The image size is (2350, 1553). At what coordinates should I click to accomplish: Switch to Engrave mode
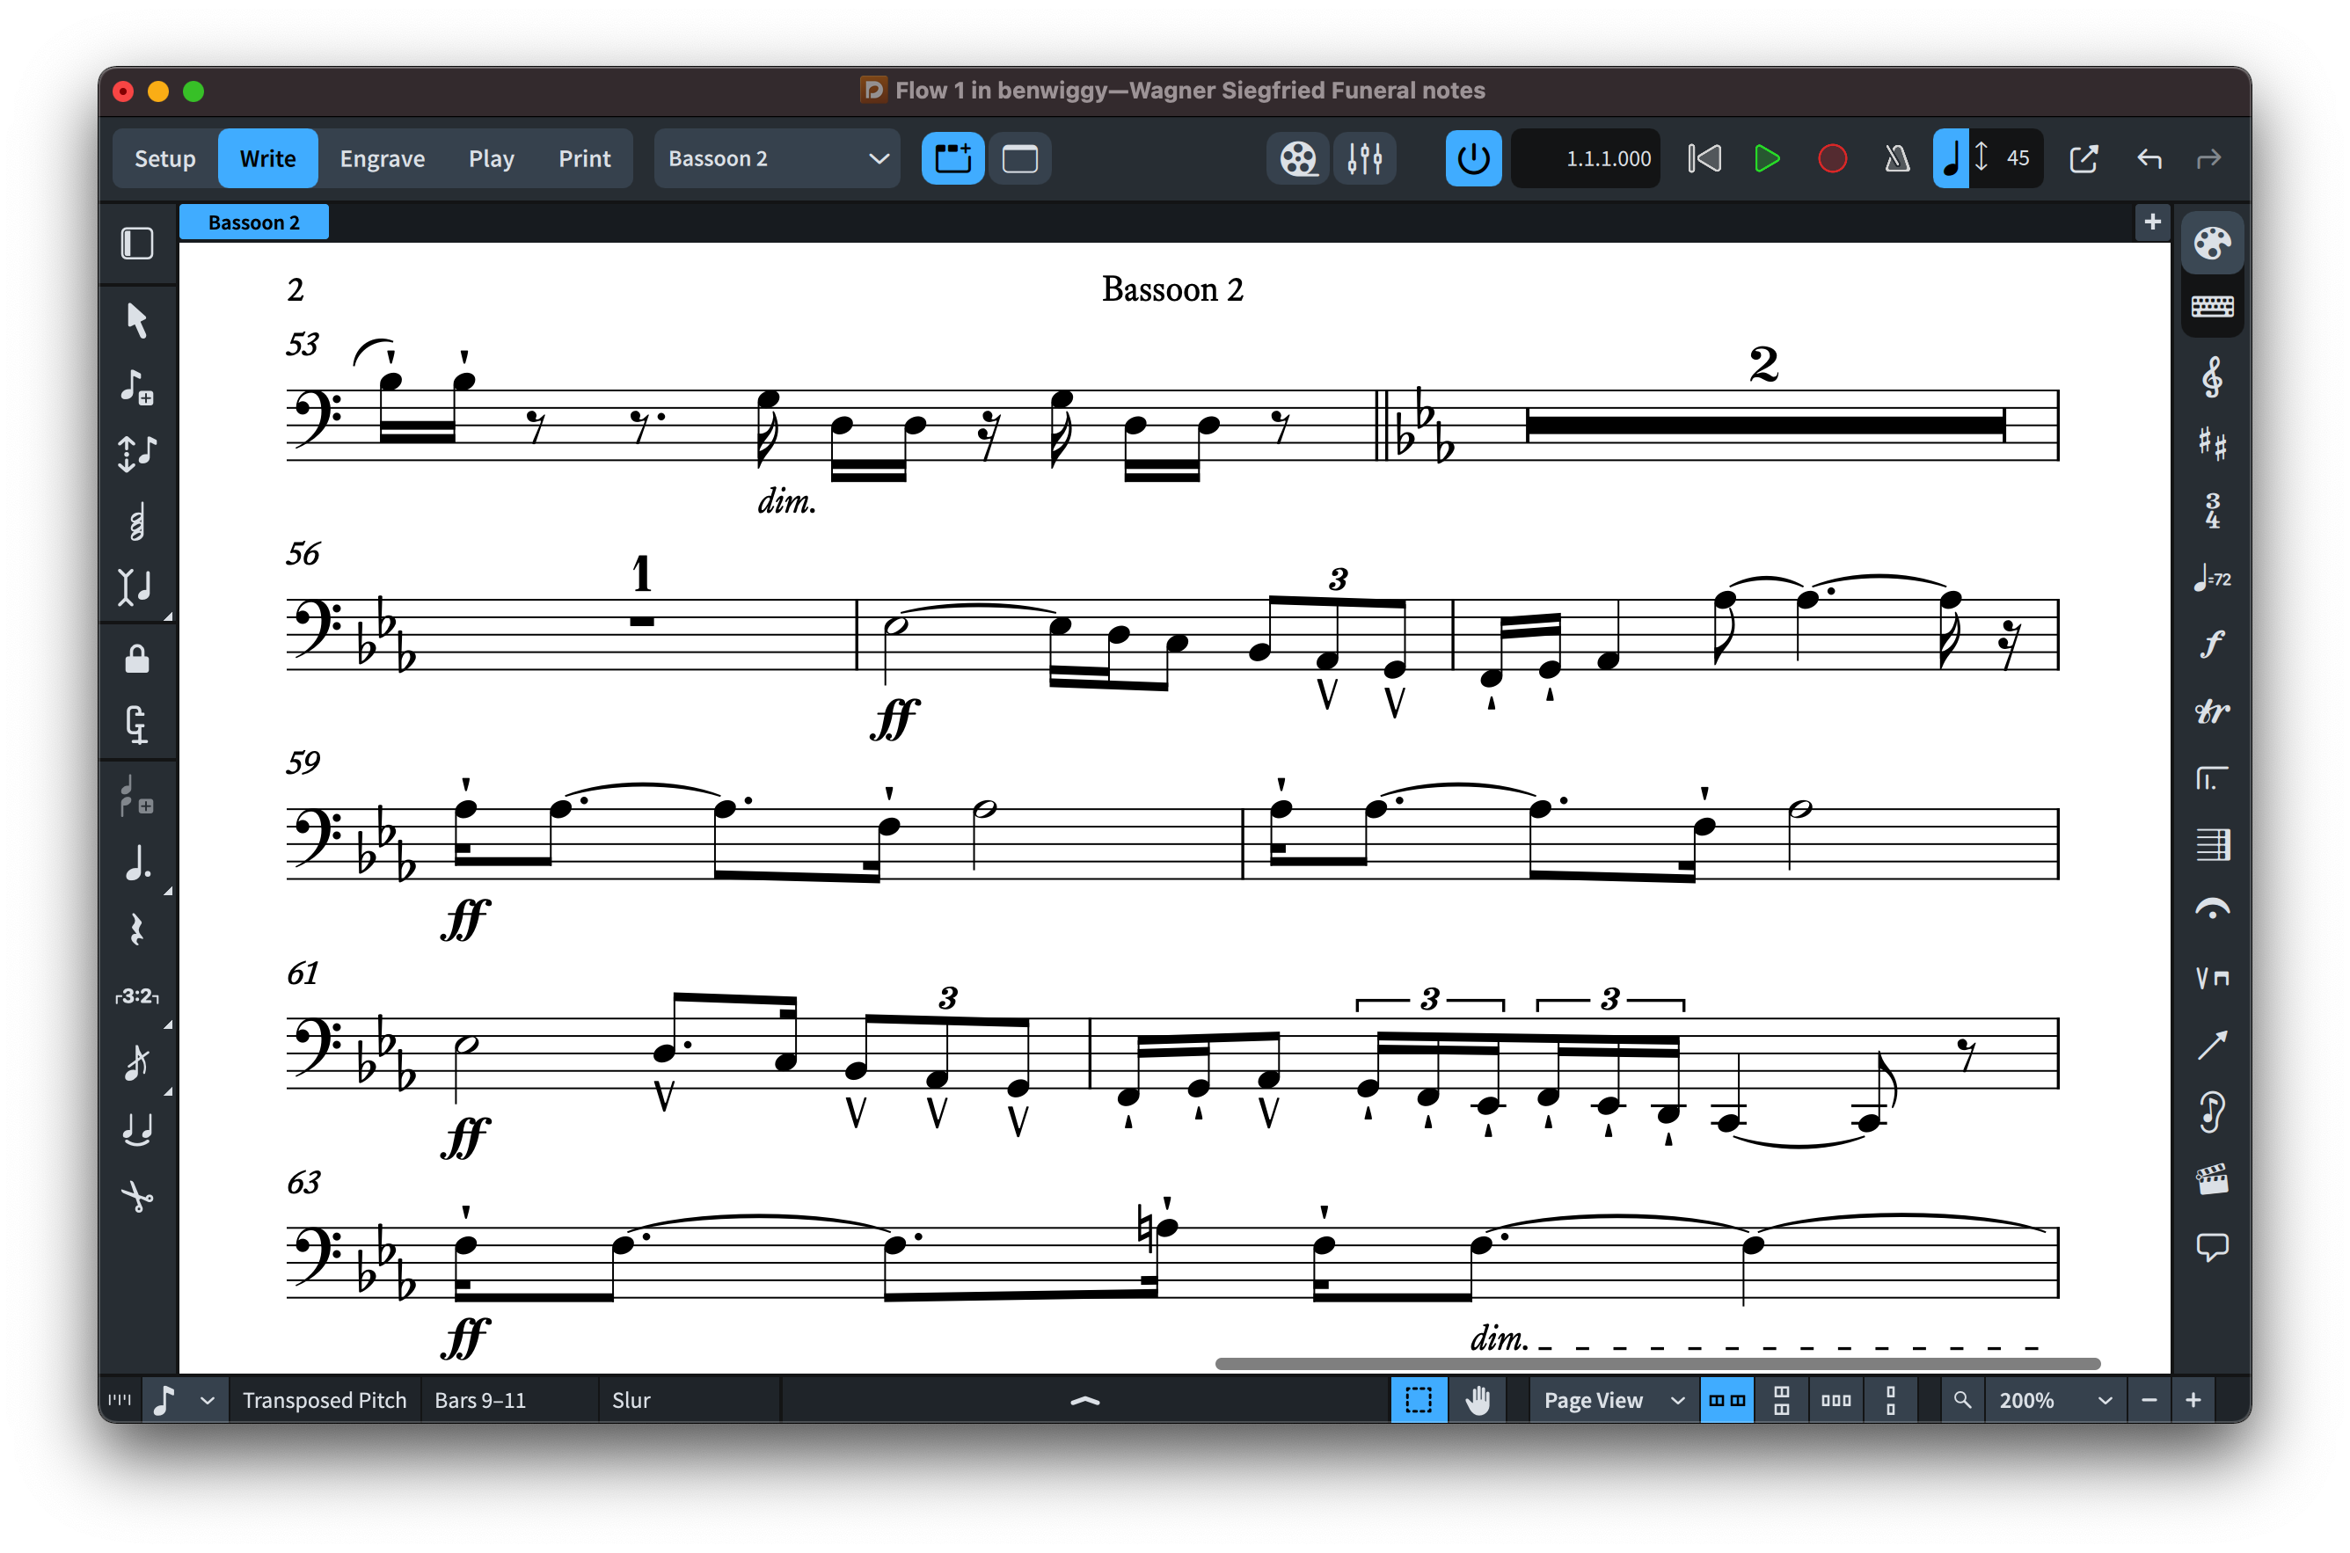(x=383, y=158)
